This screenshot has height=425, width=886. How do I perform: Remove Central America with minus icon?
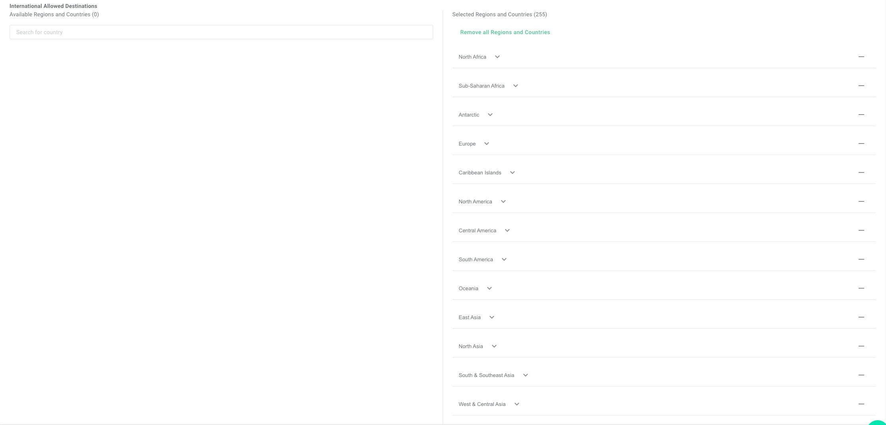[861, 230]
